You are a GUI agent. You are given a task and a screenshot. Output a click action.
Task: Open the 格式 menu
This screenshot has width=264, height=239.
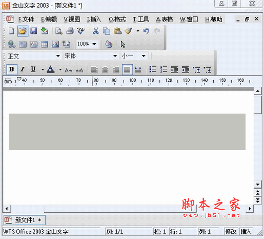click(x=117, y=19)
